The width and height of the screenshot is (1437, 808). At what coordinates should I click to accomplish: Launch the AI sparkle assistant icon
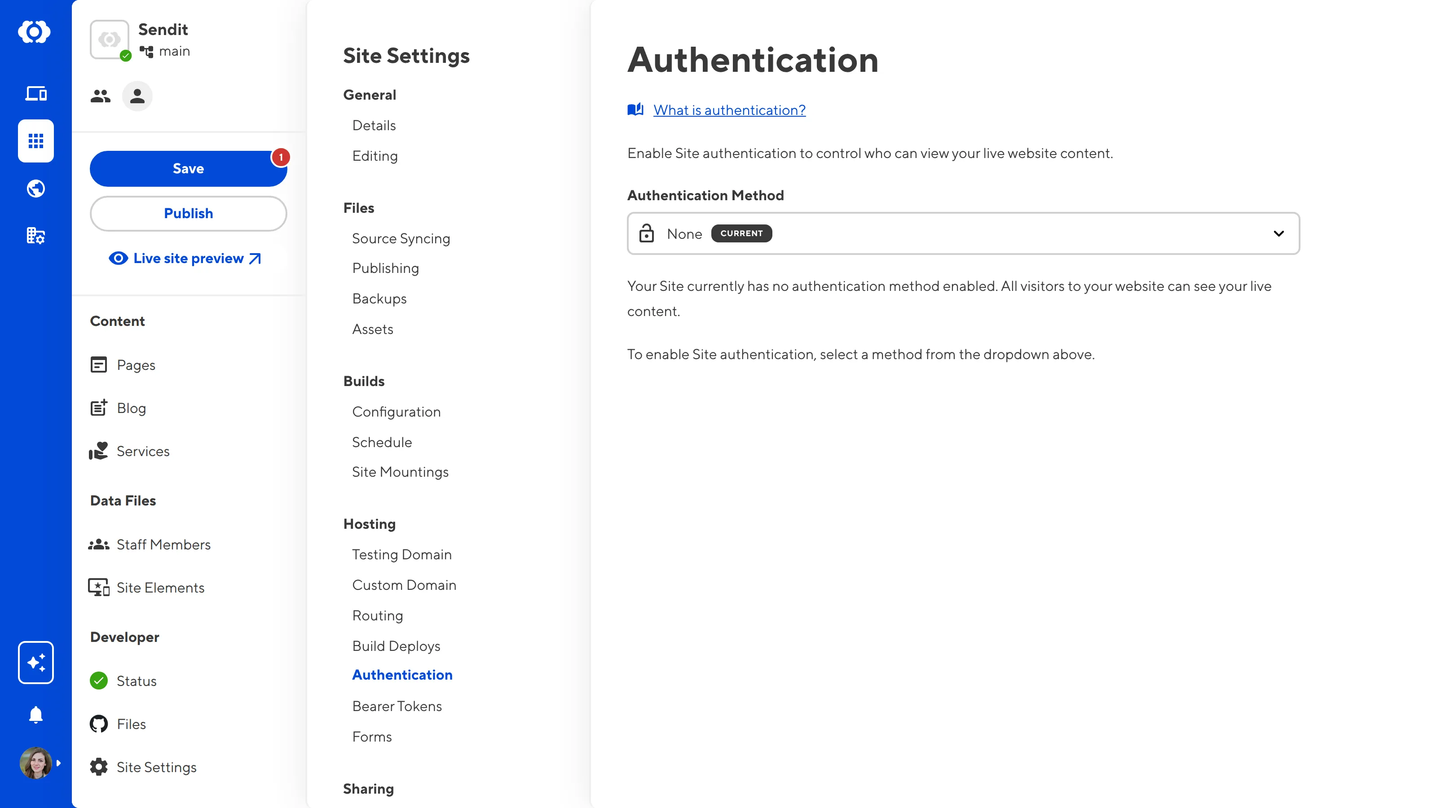click(36, 663)
